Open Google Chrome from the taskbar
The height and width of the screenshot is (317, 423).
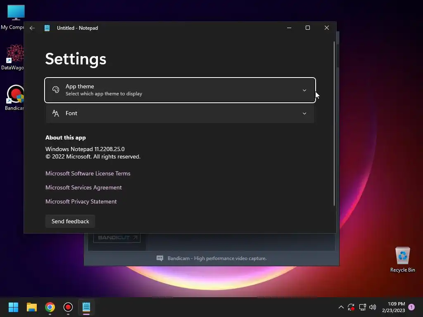pyautogui.click(x=50, y=307)
